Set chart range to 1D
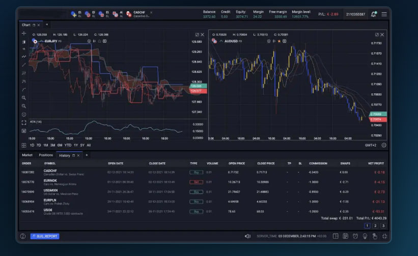 tap(32, 145)
